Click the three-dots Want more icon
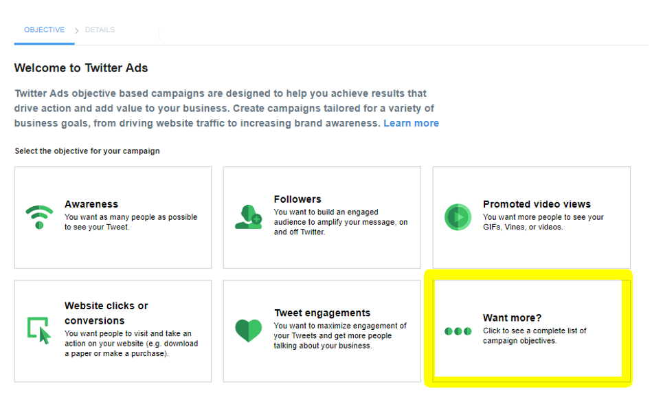The width and height of the screenshot is (652, 413). click(x=458, y=331)
